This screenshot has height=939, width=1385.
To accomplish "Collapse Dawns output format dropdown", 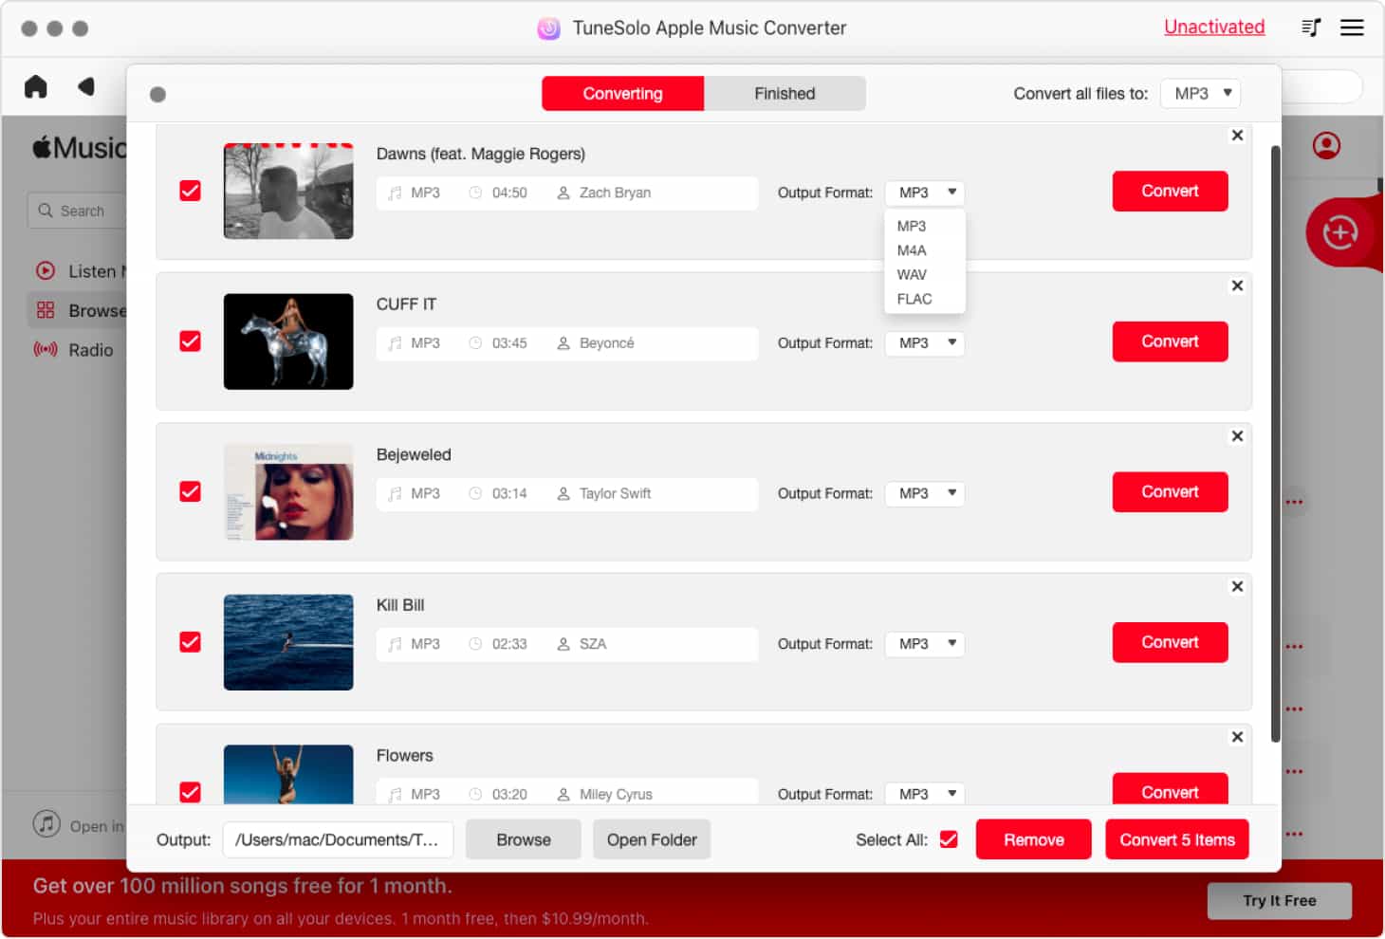I will (x=925, y=193).
